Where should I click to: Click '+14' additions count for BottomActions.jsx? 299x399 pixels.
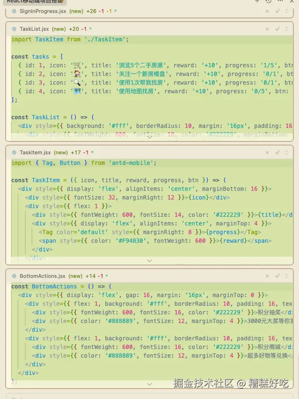click(x=90, y=276)
